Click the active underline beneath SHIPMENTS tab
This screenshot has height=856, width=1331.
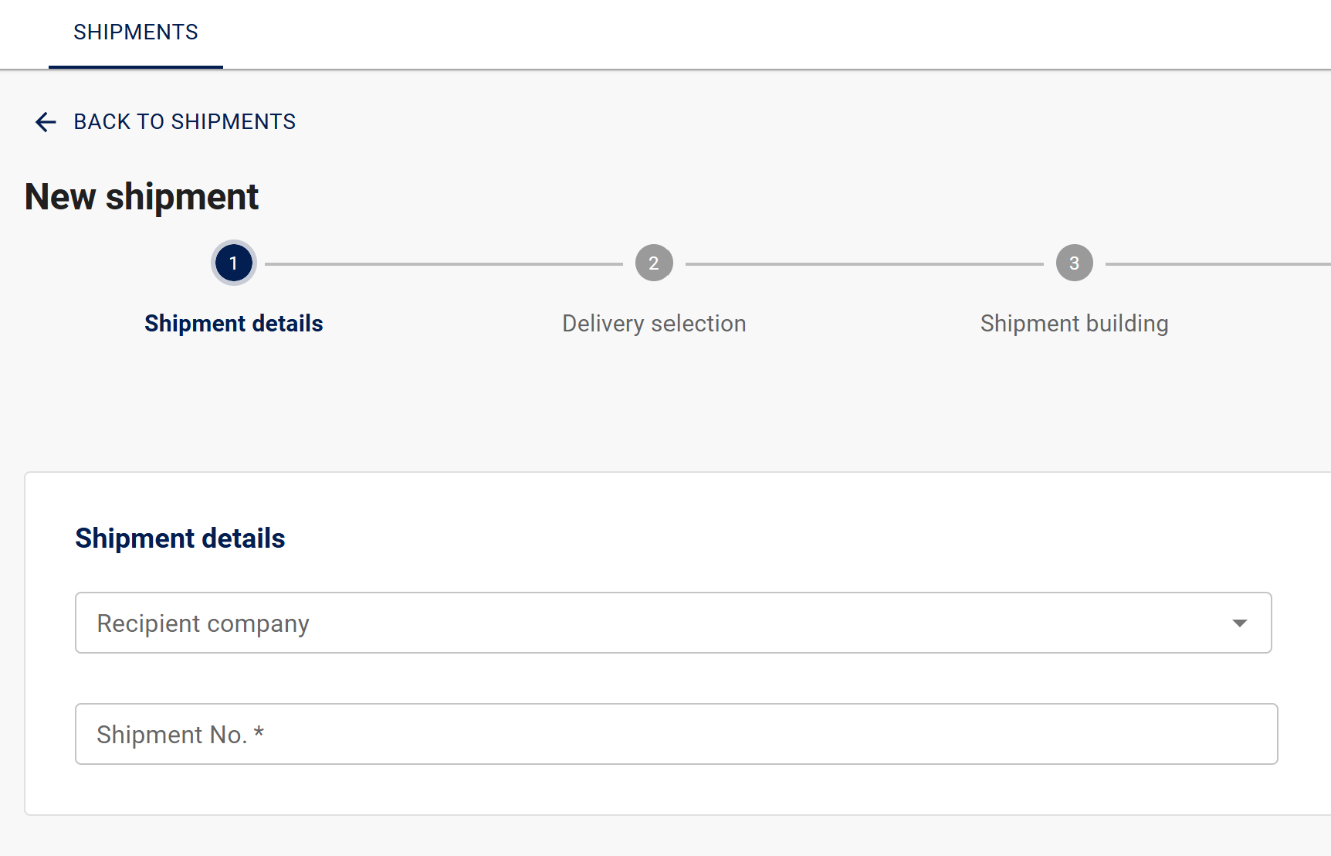tap(136, 67)
